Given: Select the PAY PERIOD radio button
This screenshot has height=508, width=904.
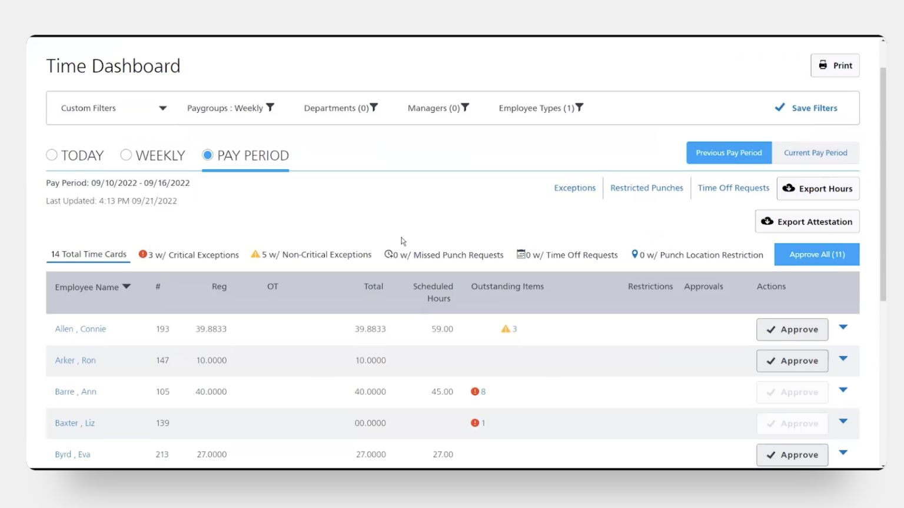Looking at the screenshot, I should pyautogui.click(x=207, y=155).
